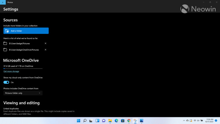Click the Add a folder button
This screenshot has width=220, height=124.
[26, 31]
